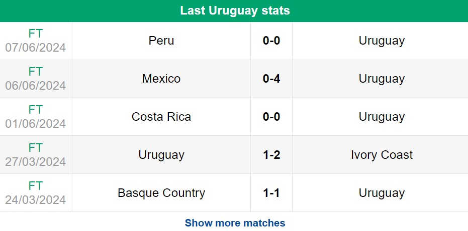Select Peru in the first match row

coord(161,41)
